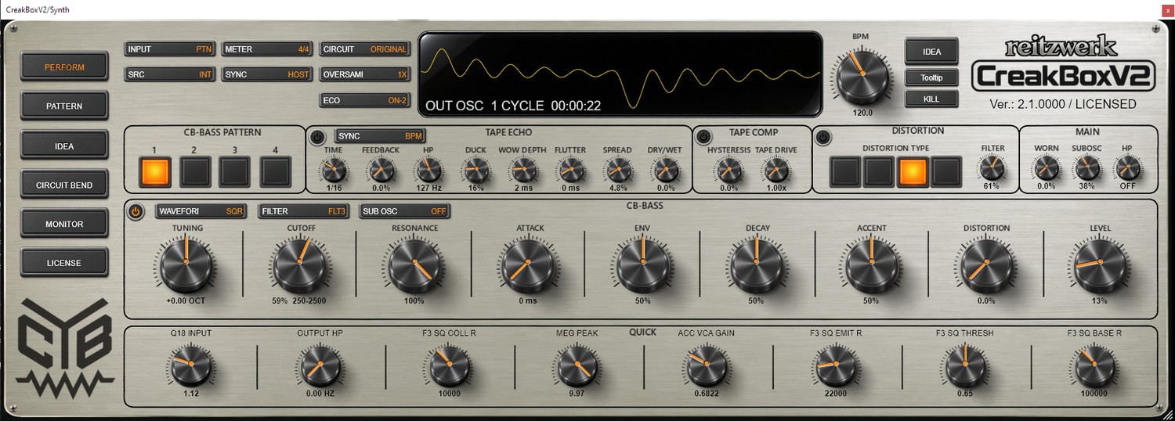Click the Q18 INPUT quick knob

tap(190, 365)
